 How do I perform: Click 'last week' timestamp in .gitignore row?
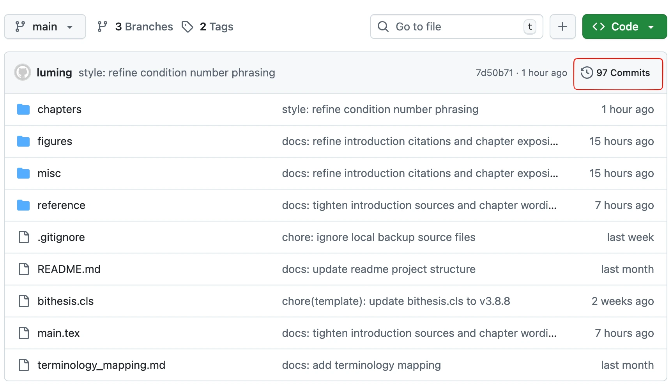point(630,237)
